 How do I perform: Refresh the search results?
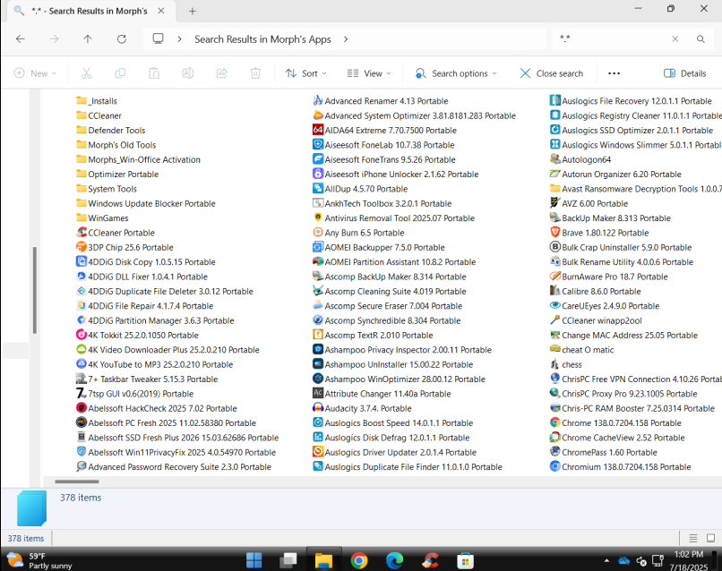(x=122, y=39)
